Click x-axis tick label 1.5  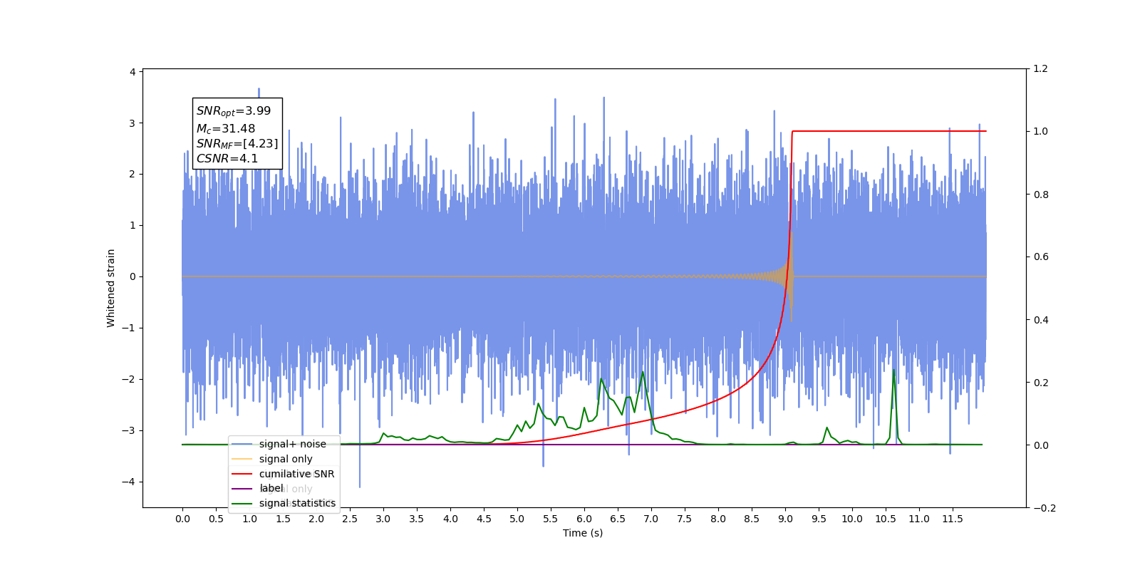pyautogui.click(x=283, y=519)
